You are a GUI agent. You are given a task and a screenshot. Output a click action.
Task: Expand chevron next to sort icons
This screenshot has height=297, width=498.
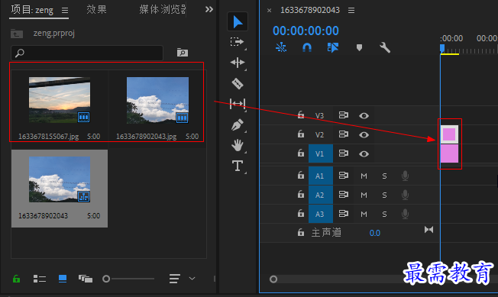[x=192, y=279]
